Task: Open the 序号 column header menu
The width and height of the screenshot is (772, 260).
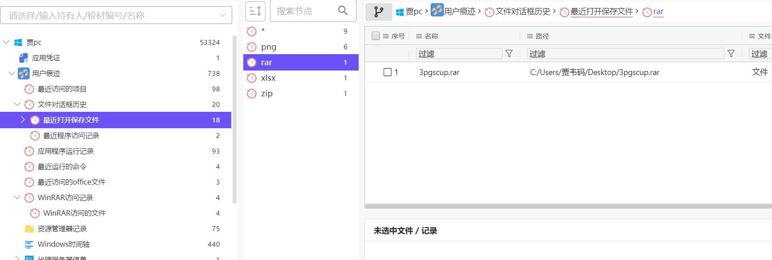Action: 386,36
